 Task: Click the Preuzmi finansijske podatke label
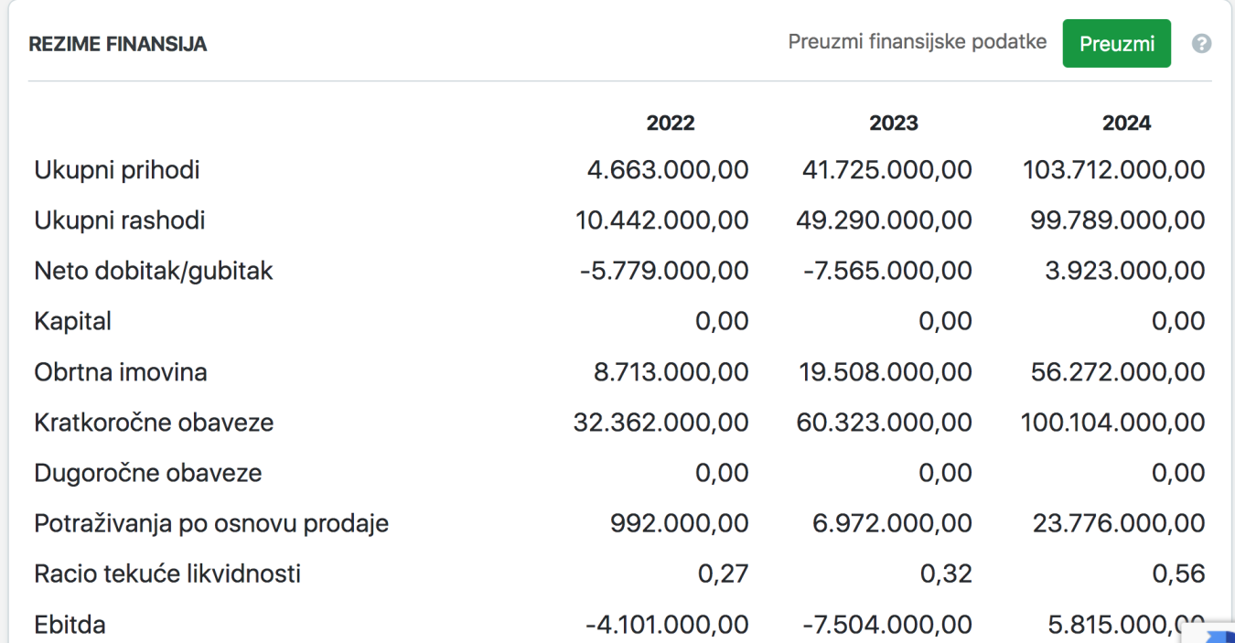917,42
